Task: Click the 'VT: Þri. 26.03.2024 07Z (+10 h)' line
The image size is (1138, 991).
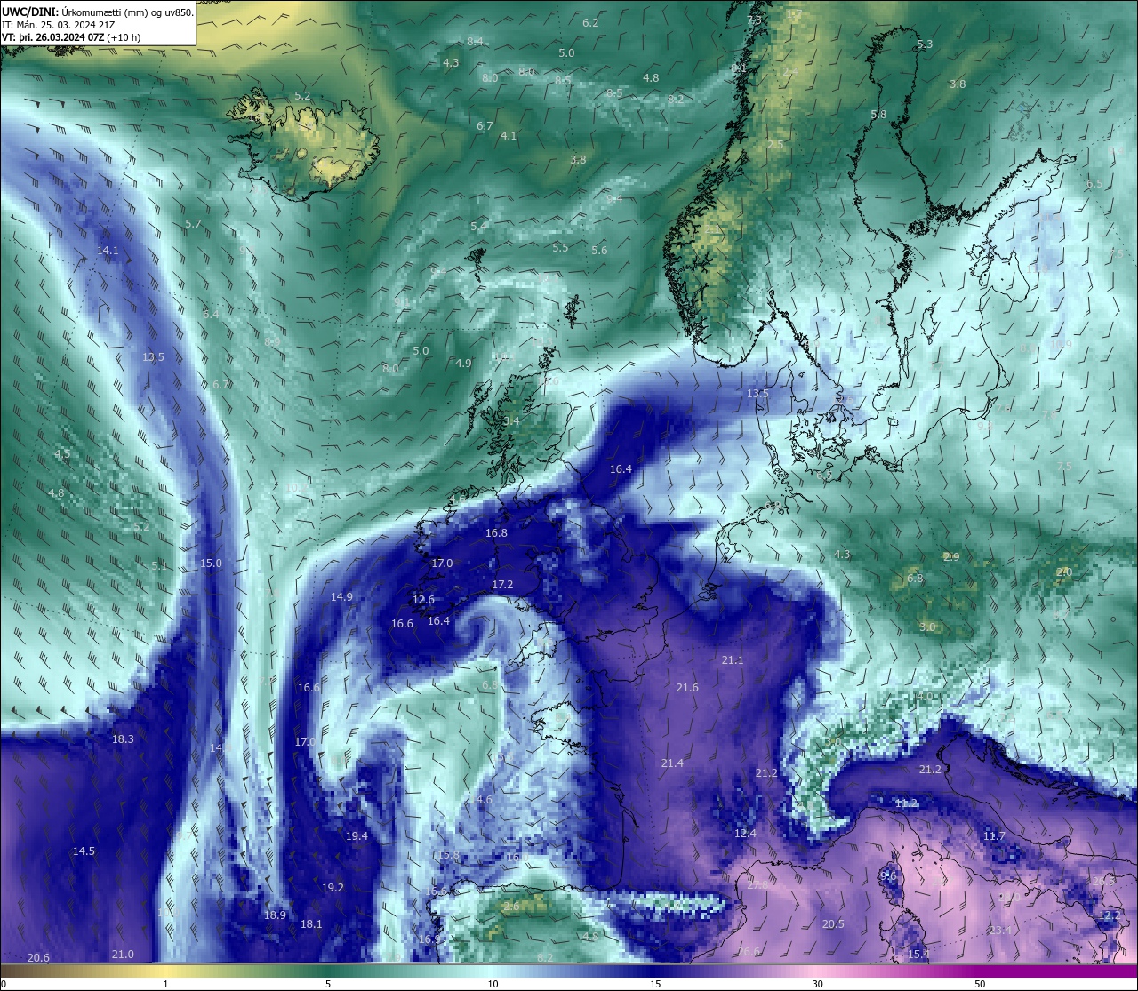Action: (71, 37)
